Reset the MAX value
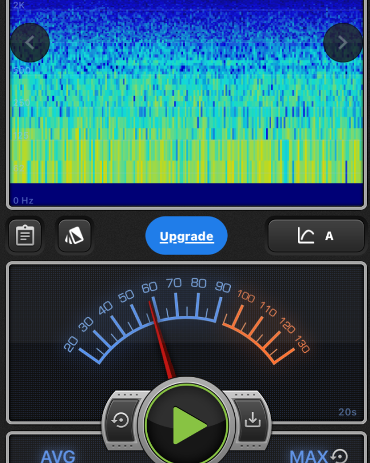Viewport: 370px width, 463px height. point(339,456)
